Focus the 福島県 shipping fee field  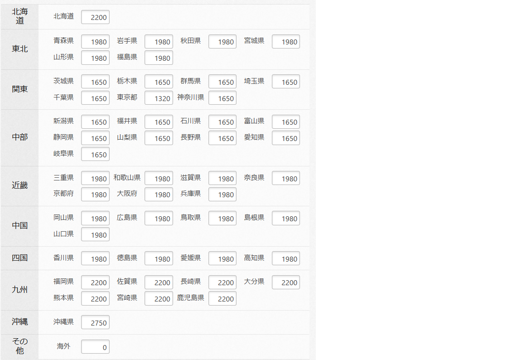[159, 58]
